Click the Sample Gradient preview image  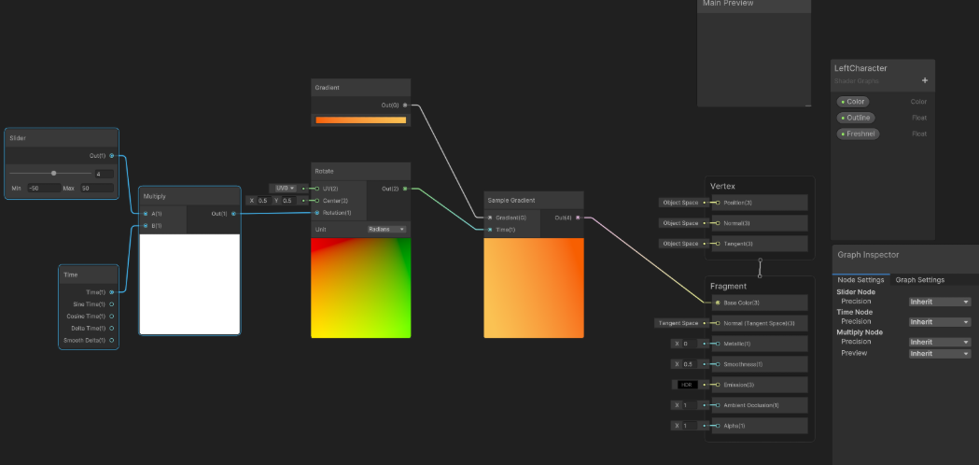coord(534,288)
